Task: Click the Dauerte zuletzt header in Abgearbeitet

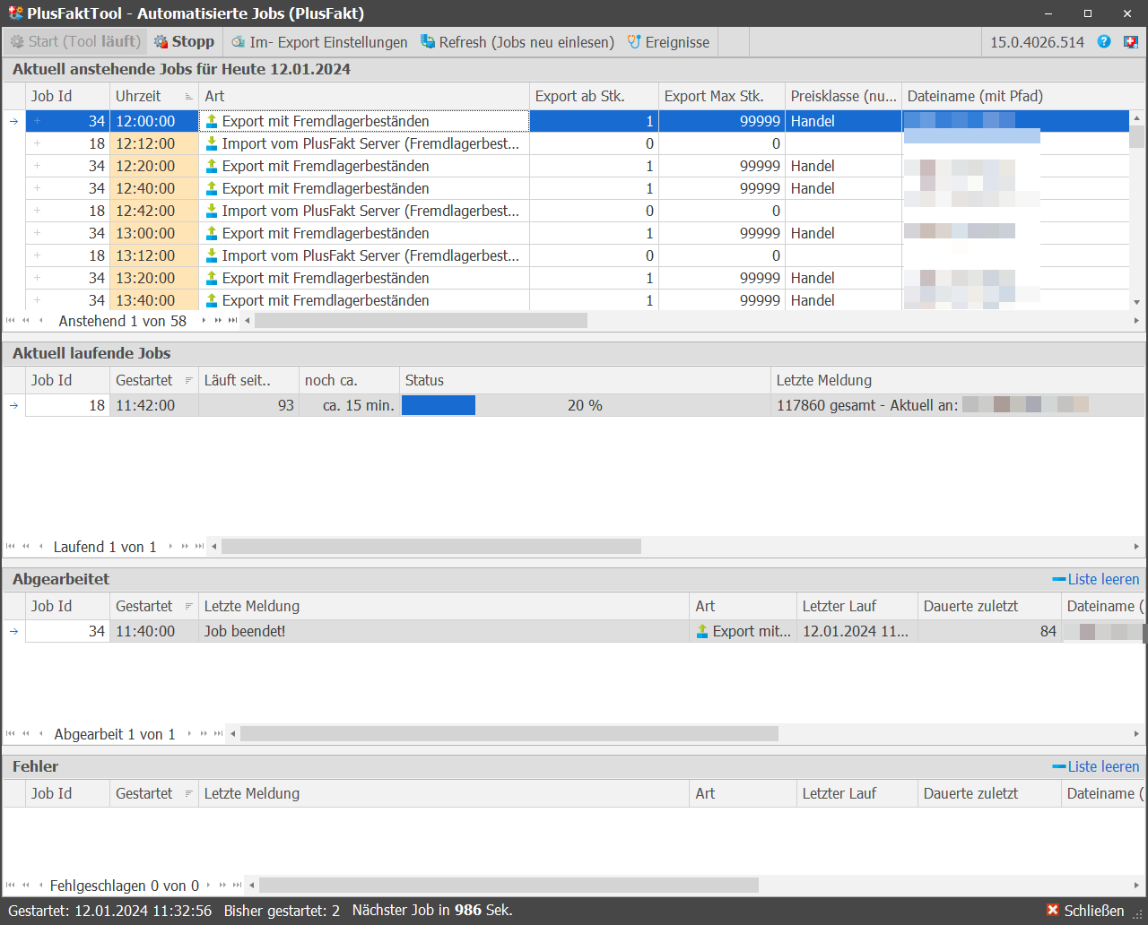Action: (x=989, y=606)
